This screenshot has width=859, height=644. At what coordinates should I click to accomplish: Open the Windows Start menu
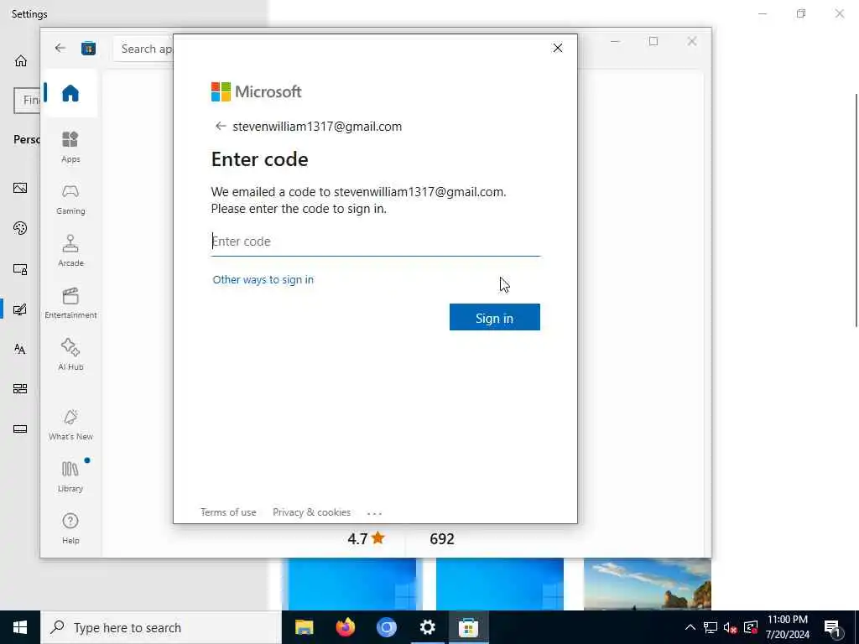click(20, 627)
